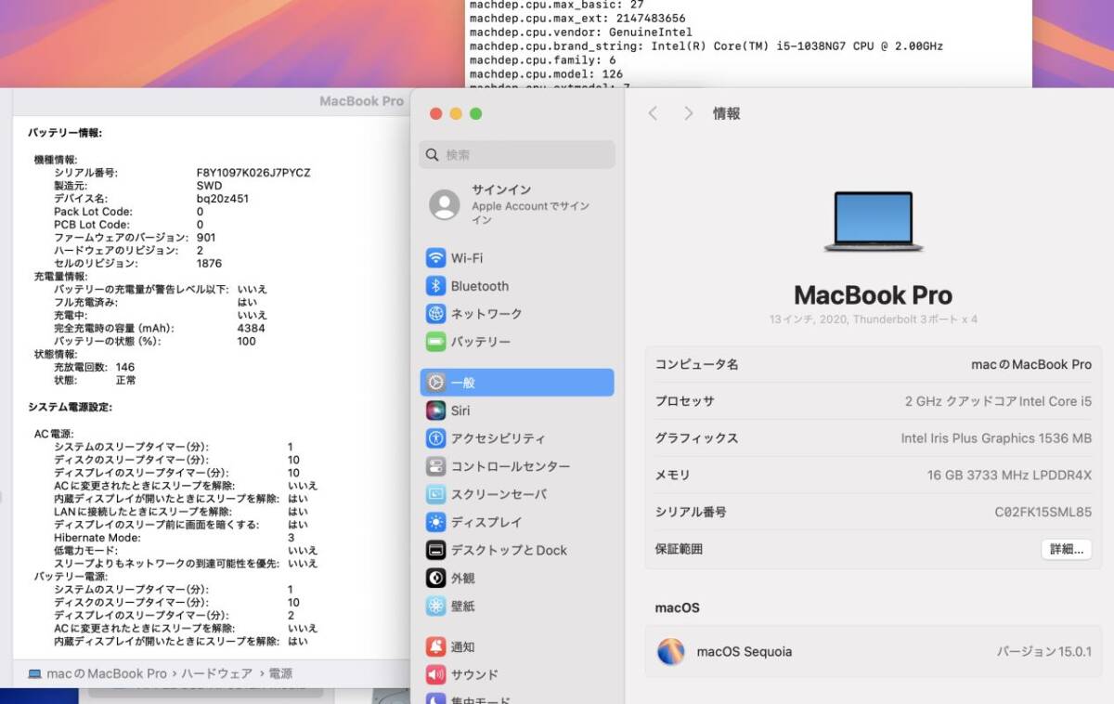Select the サウンド sidebar label
Screen dimensions: 1114x704
[x=474, y=674]
